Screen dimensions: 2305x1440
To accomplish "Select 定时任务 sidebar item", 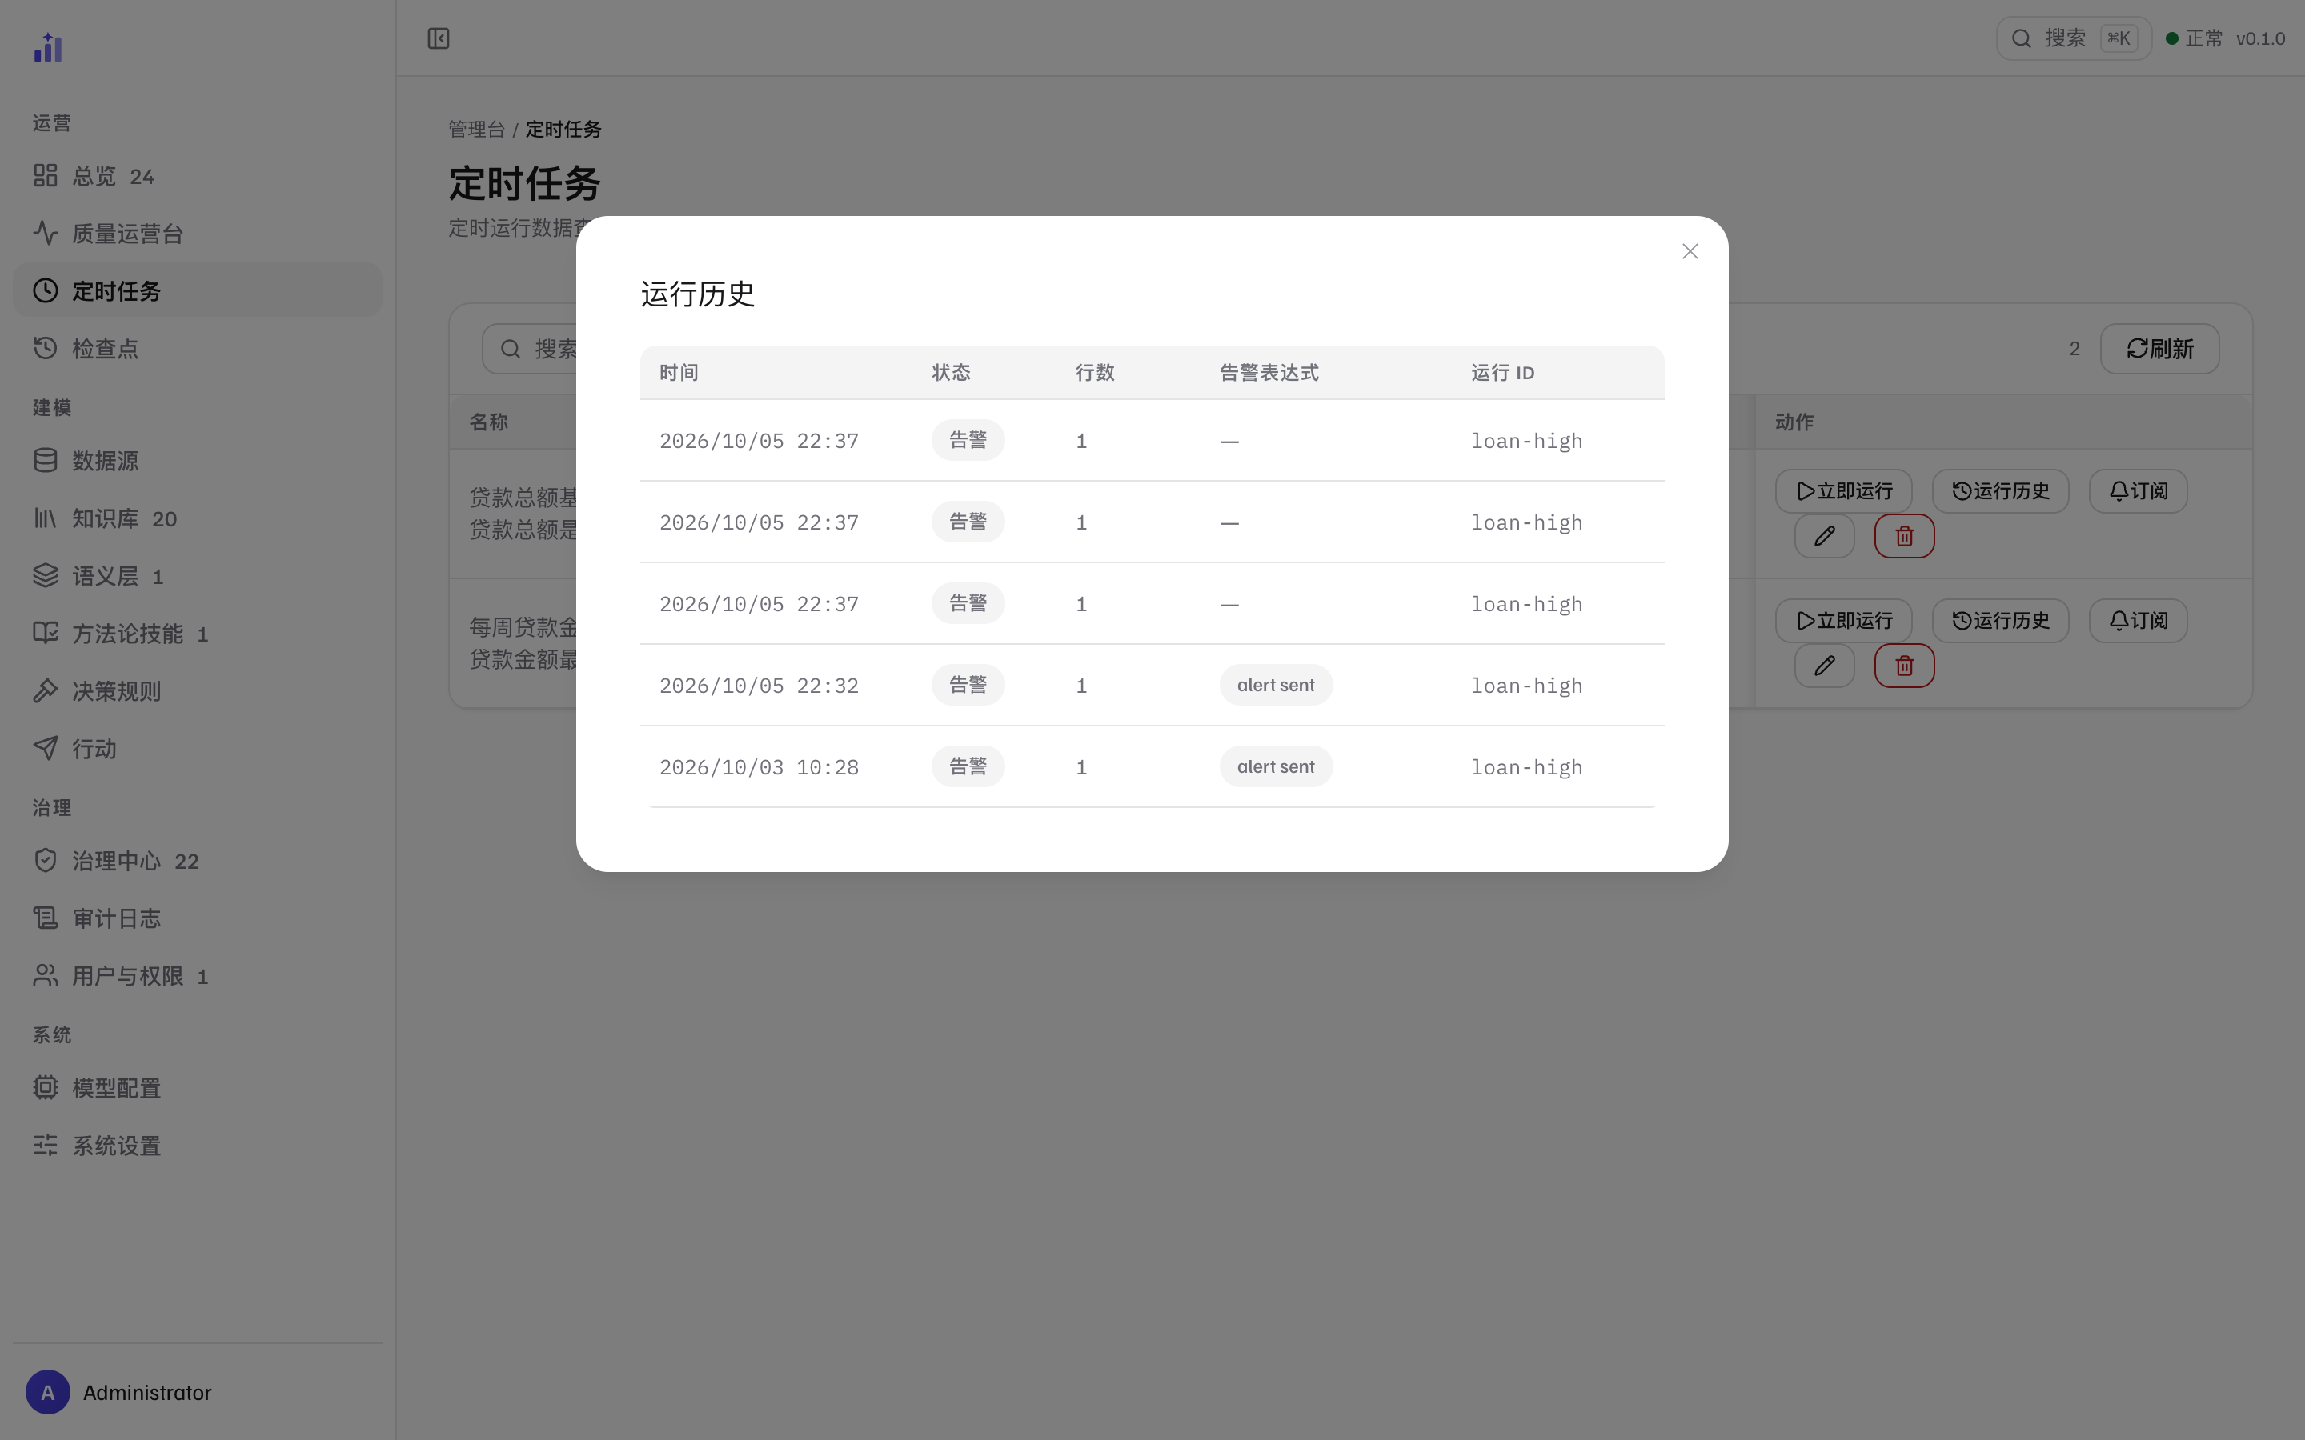I will [x=197, y=290].
